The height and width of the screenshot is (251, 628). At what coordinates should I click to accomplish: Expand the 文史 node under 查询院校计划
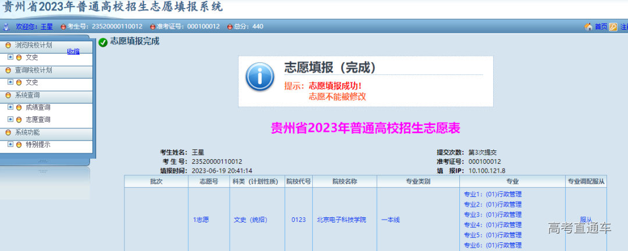click(10, 82)
